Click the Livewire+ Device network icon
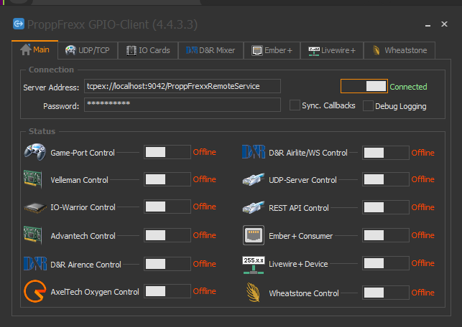 click(254, 263)
